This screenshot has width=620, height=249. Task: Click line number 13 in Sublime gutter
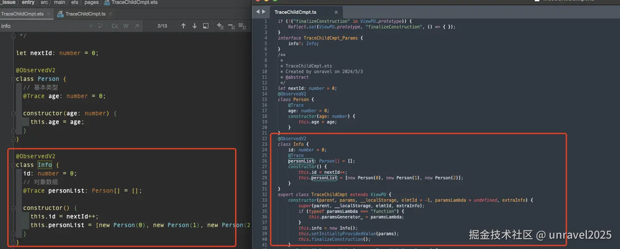pos(265,89)
